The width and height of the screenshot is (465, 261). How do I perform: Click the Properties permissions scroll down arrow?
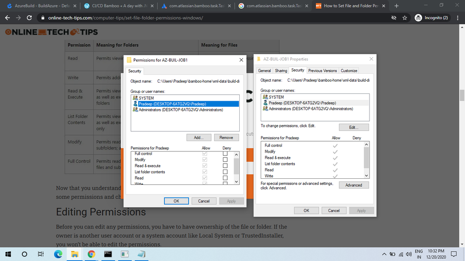[366, 176]
